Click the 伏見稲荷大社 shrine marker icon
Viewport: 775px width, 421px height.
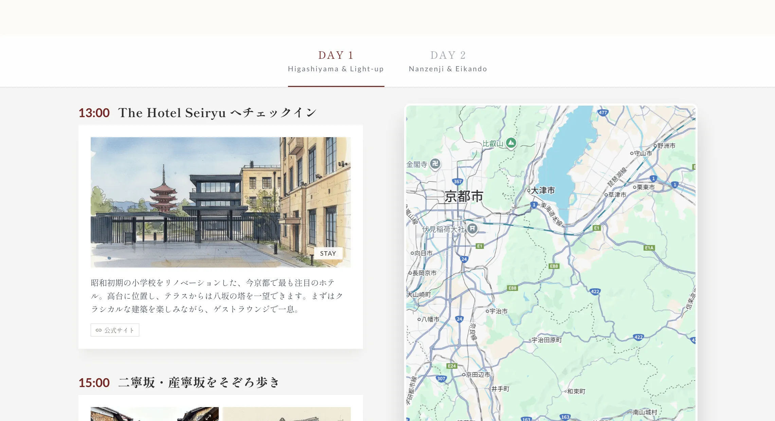pyautogui.click(x=472, y=228)
